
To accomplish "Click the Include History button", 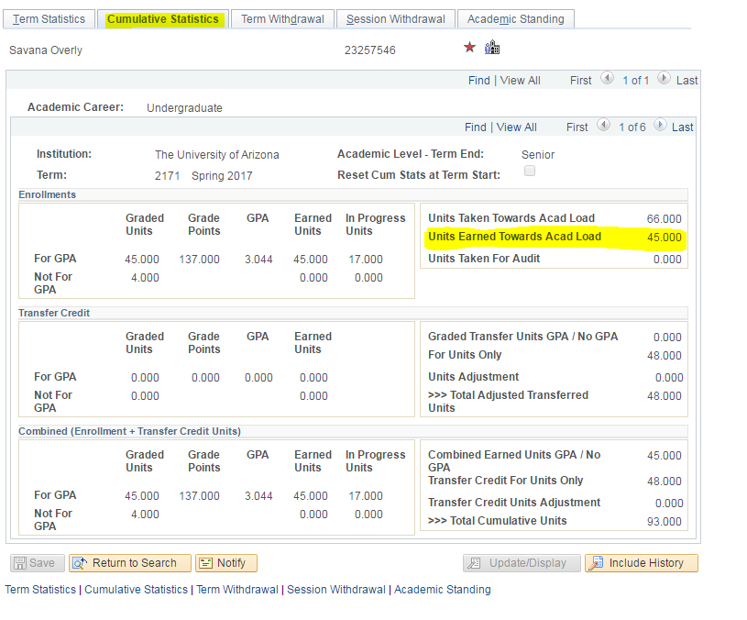I will (x=642, y=563).
